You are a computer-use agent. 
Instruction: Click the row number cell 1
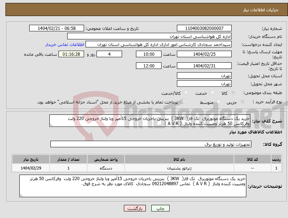pyautogui.click(x=276, y=168)
